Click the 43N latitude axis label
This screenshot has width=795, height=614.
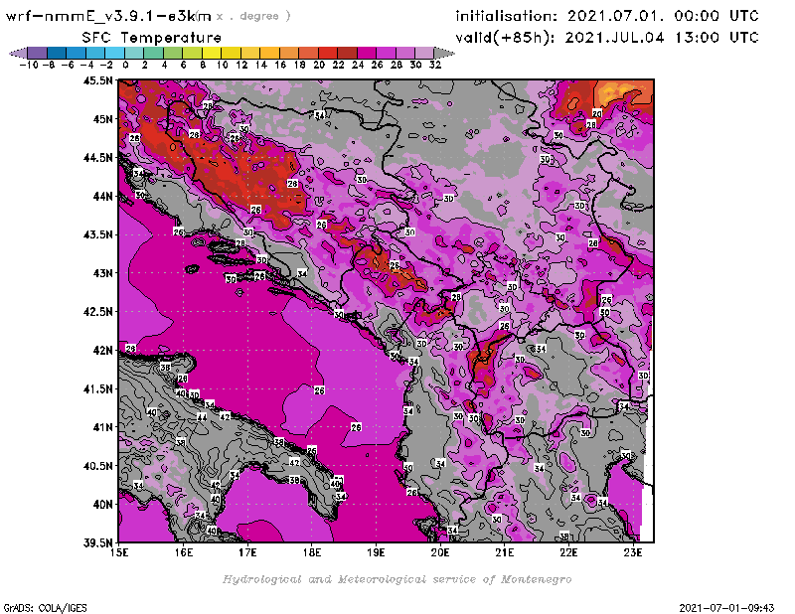102,273
